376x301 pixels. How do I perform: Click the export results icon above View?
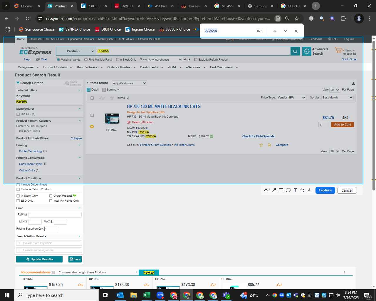pos(353,83)
